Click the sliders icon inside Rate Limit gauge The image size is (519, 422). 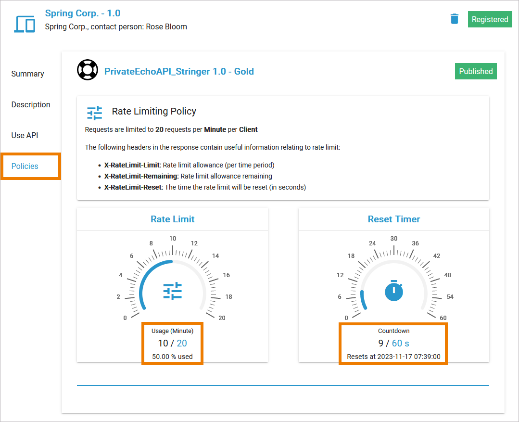coord(172,292)
